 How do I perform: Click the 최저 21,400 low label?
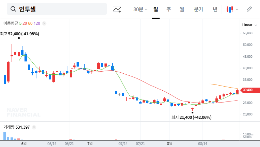(192, 117)
